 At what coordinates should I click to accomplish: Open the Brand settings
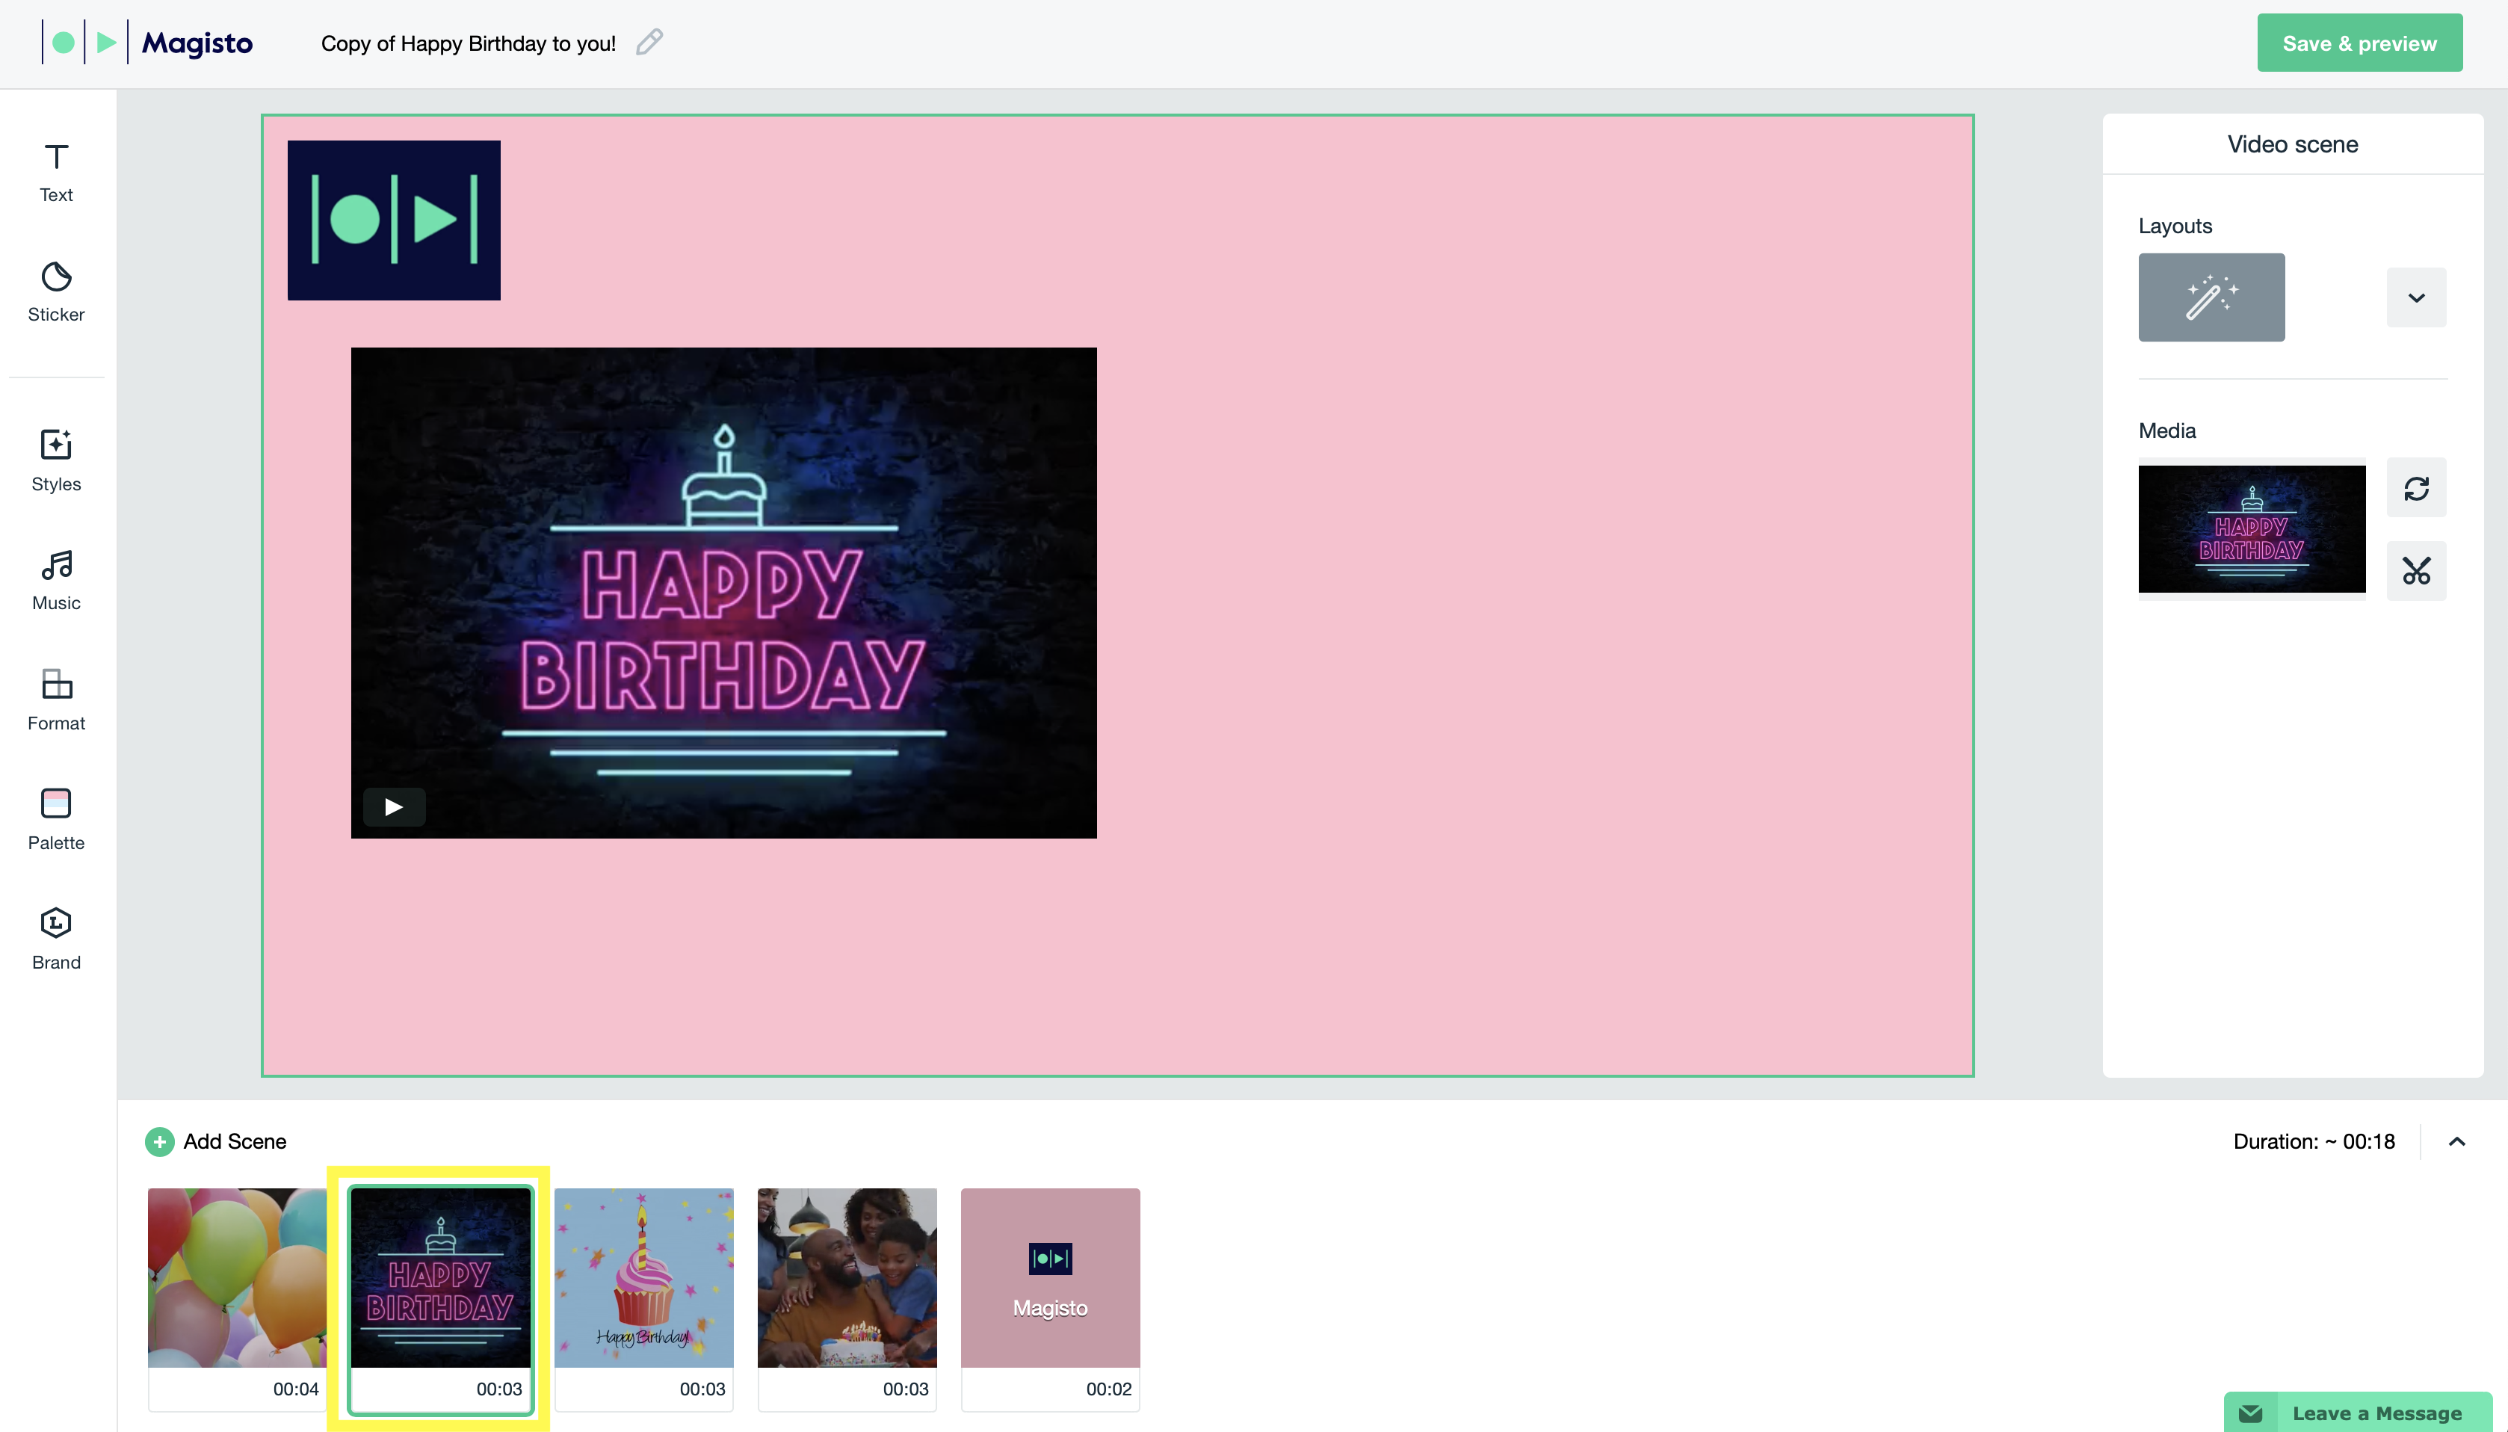56,939
